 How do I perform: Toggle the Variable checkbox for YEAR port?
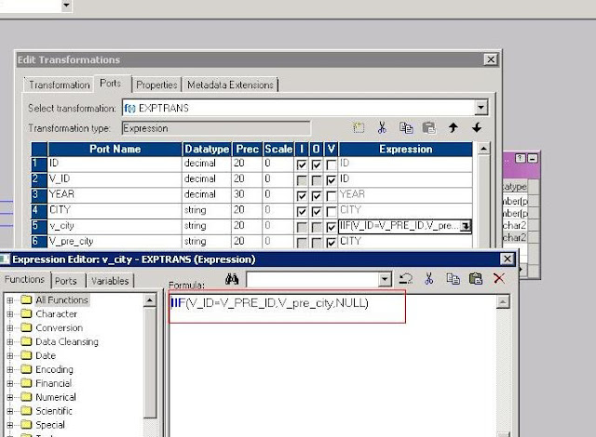click(x=332, y=196)
